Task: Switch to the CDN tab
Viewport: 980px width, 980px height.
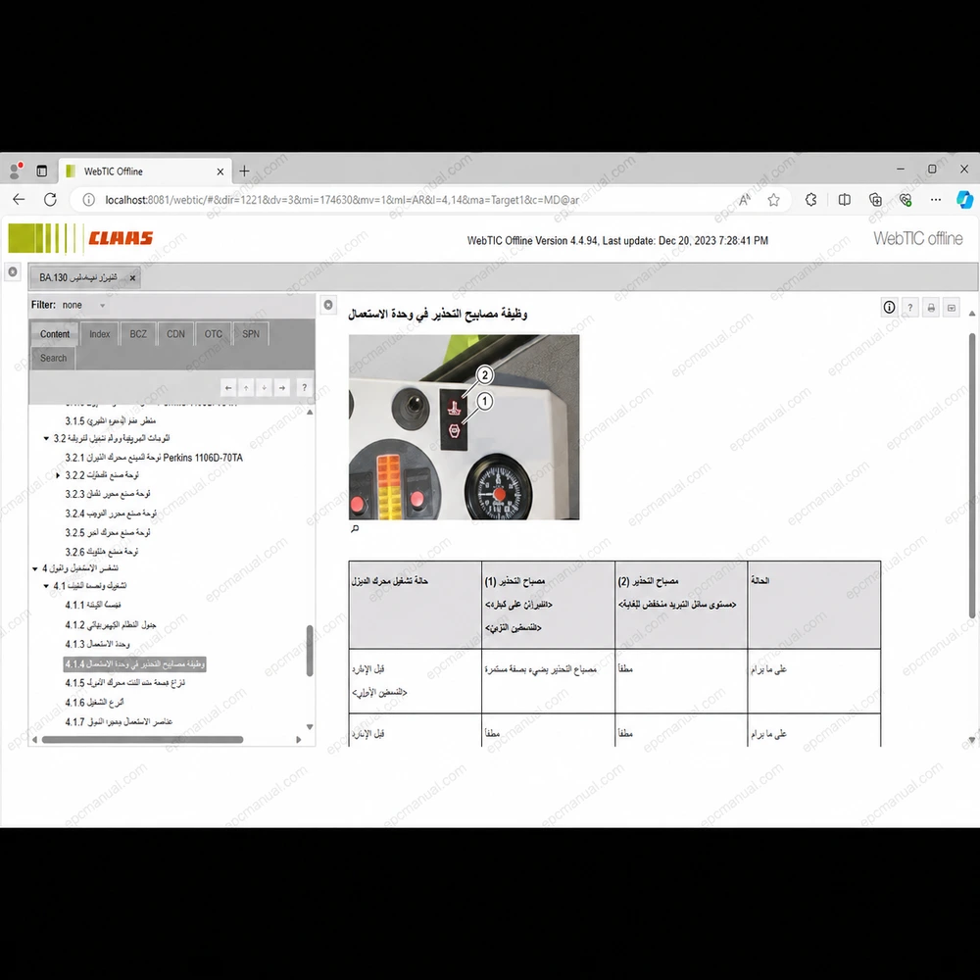Action: pos(175,334)
